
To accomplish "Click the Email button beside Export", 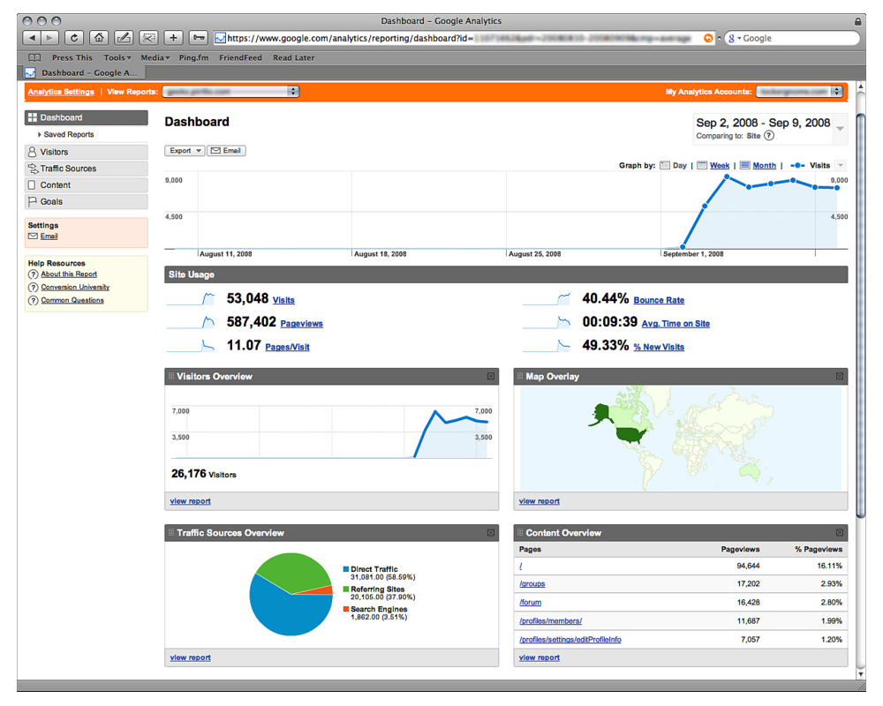I will (226, 151).
